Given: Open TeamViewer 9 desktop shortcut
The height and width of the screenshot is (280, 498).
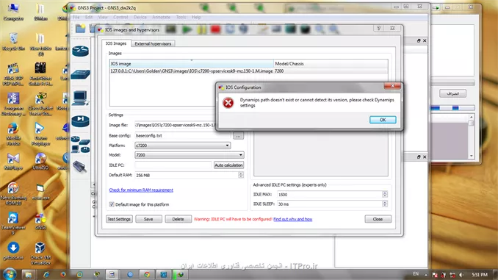Looking at the screenshot, I should (13, 223).
